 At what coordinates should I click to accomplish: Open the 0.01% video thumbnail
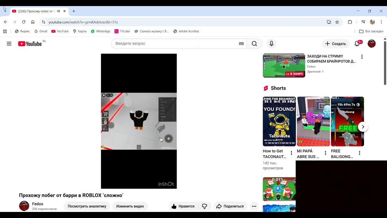[279, 189]
